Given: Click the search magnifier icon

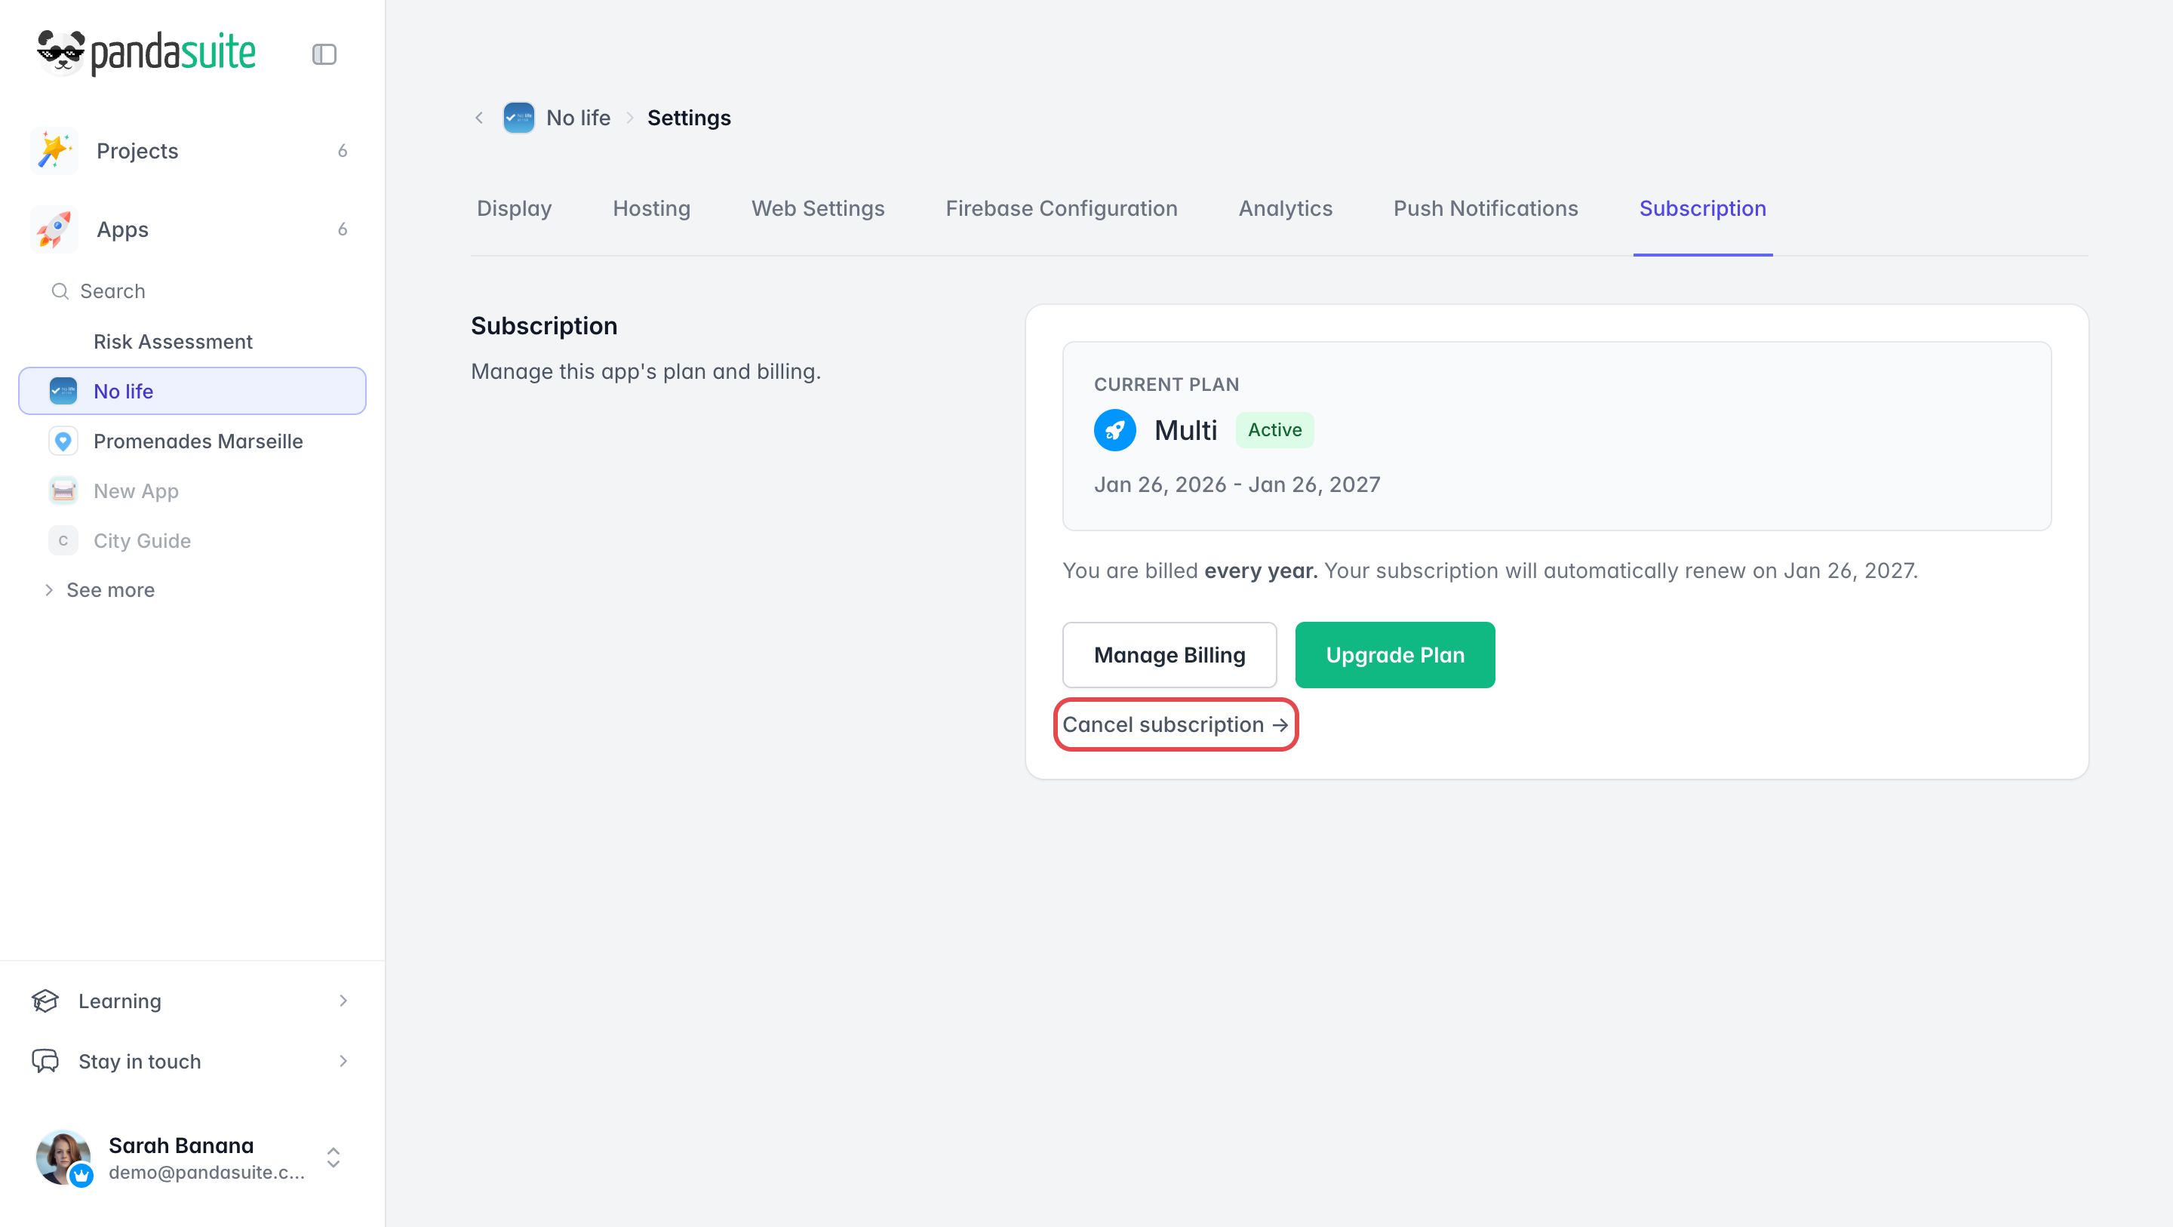Looking at the screenshot, I should click(60, 291).
